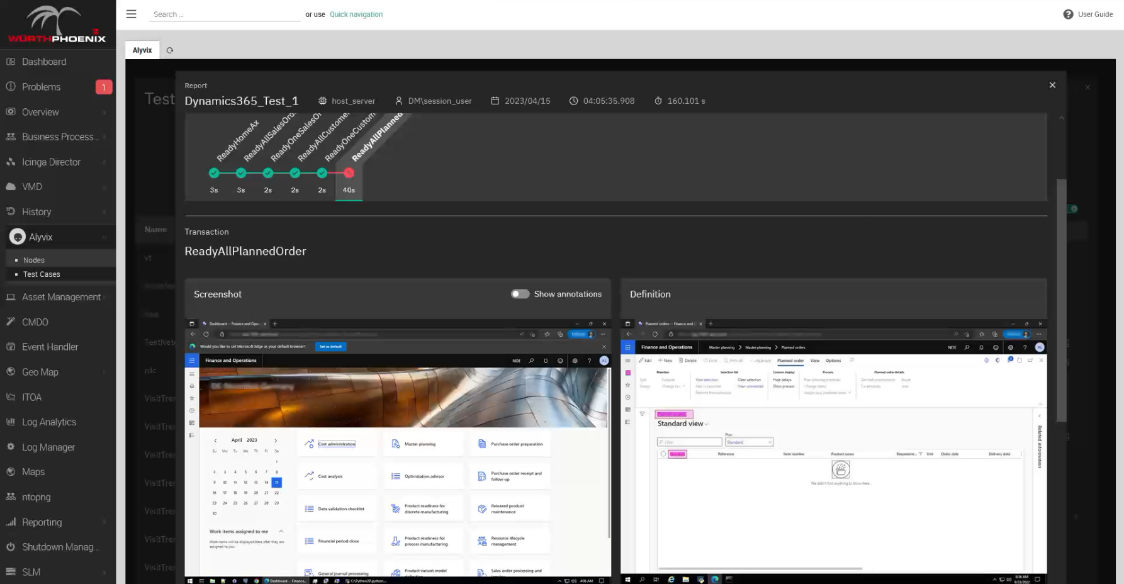Select the ReadyAllSalesOrd timeline step
The image size is (1124, 584).
(x=241, y=173)
